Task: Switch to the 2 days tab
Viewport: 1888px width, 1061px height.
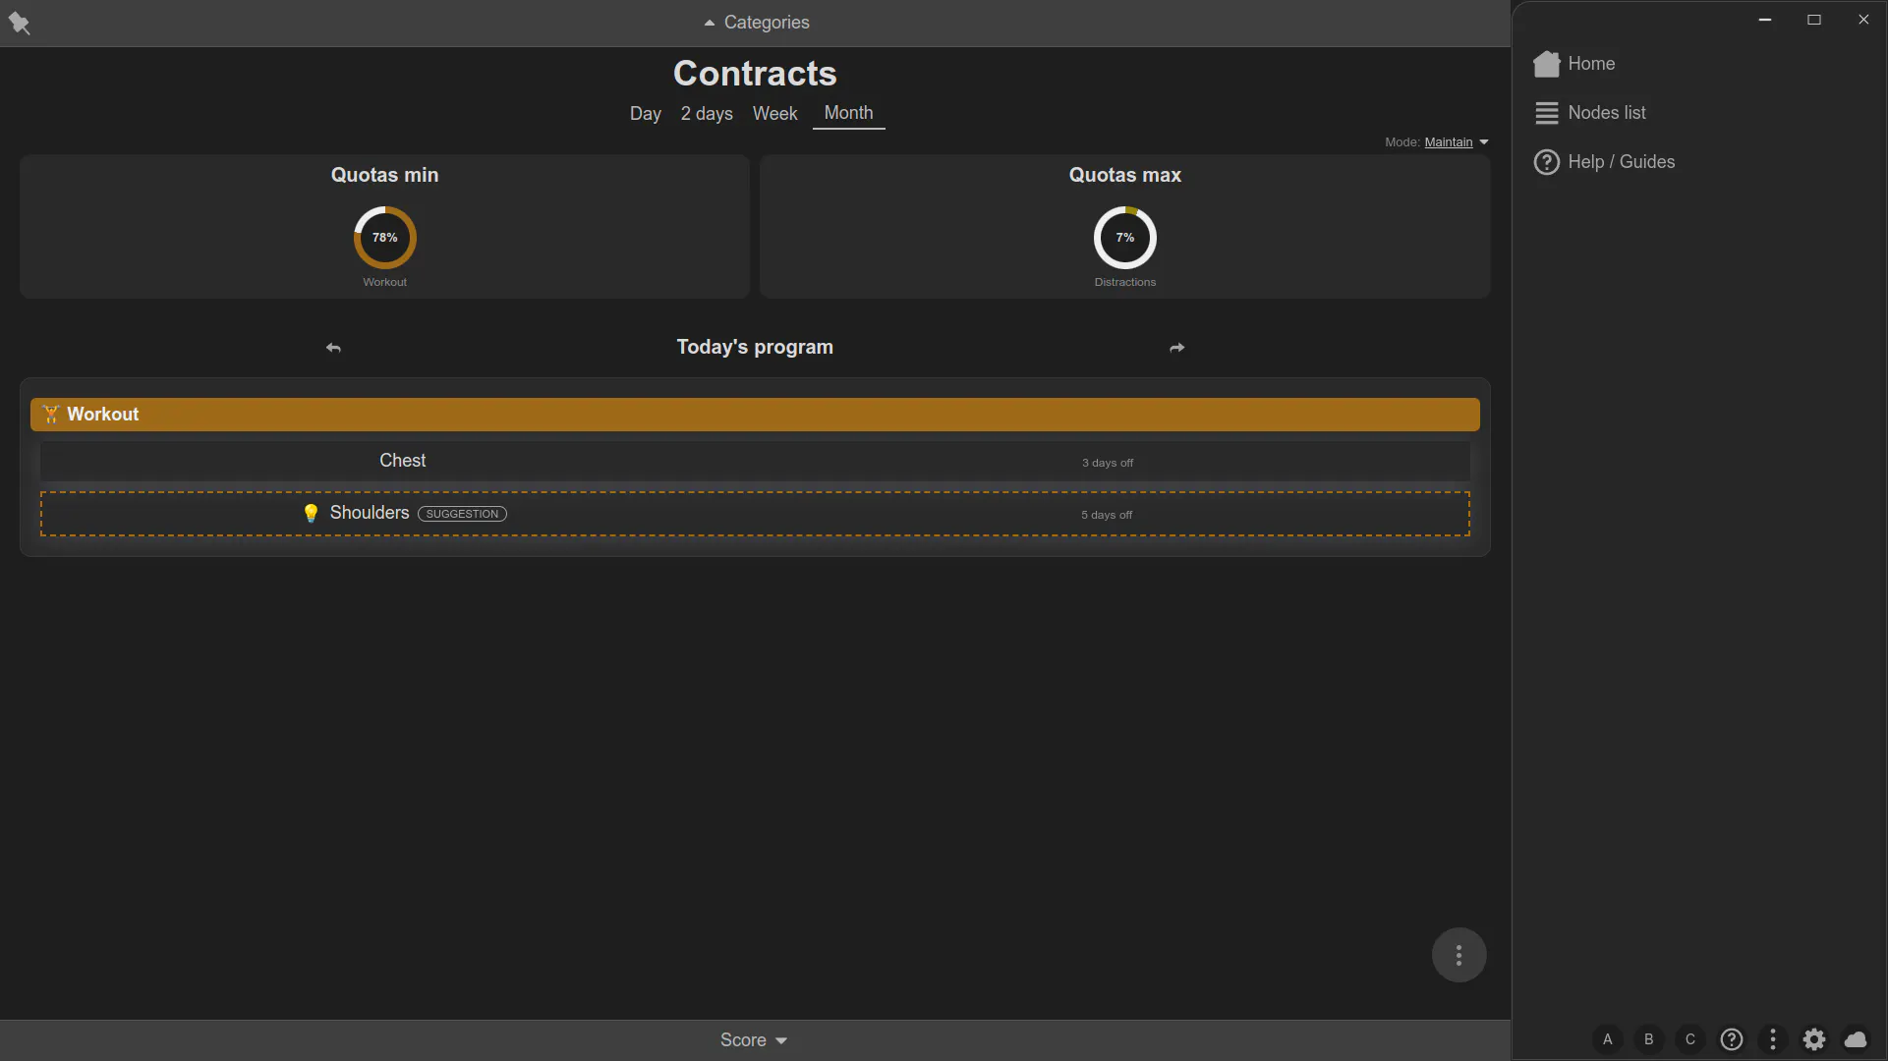Action: [707, 114]
